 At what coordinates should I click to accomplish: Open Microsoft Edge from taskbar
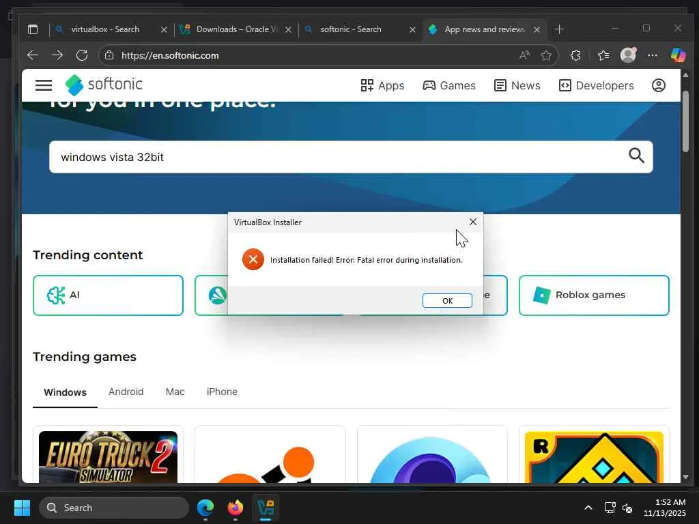click(205, 508)
